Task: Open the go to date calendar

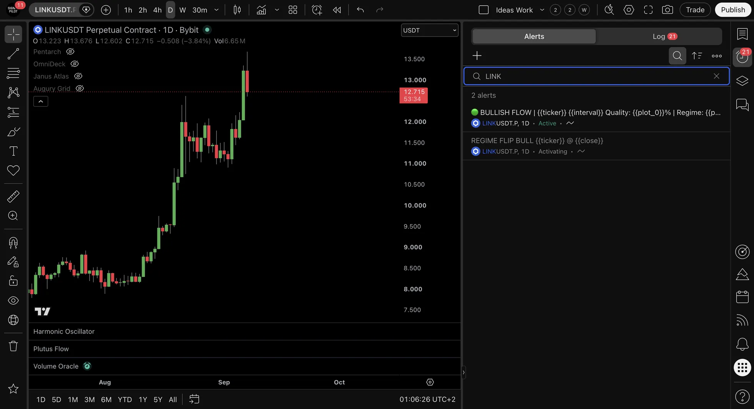Action: tap(194, 399)
